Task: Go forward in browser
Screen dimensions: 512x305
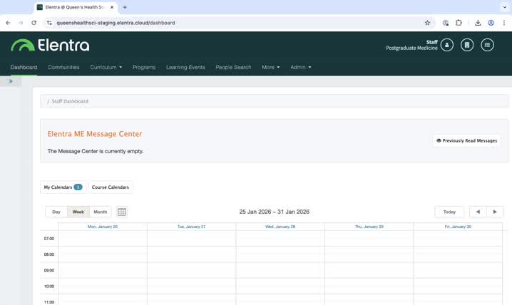Action: 21,23
